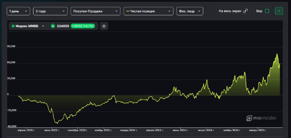Click the 'август 2024 г.' axis label
This screenshot has height=138, width=291.
tap(206, 130)
